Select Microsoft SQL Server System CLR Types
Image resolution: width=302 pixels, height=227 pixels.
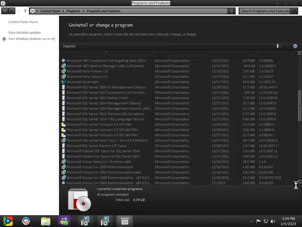point(96,146)
